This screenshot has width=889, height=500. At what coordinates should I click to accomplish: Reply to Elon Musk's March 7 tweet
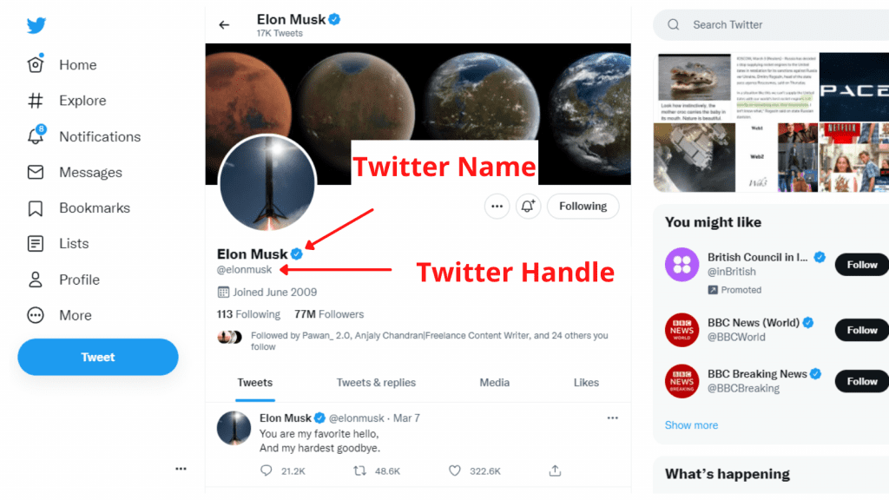tap(266, 470)
